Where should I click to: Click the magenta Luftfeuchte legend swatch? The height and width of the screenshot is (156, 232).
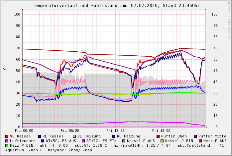coord(7,141)
